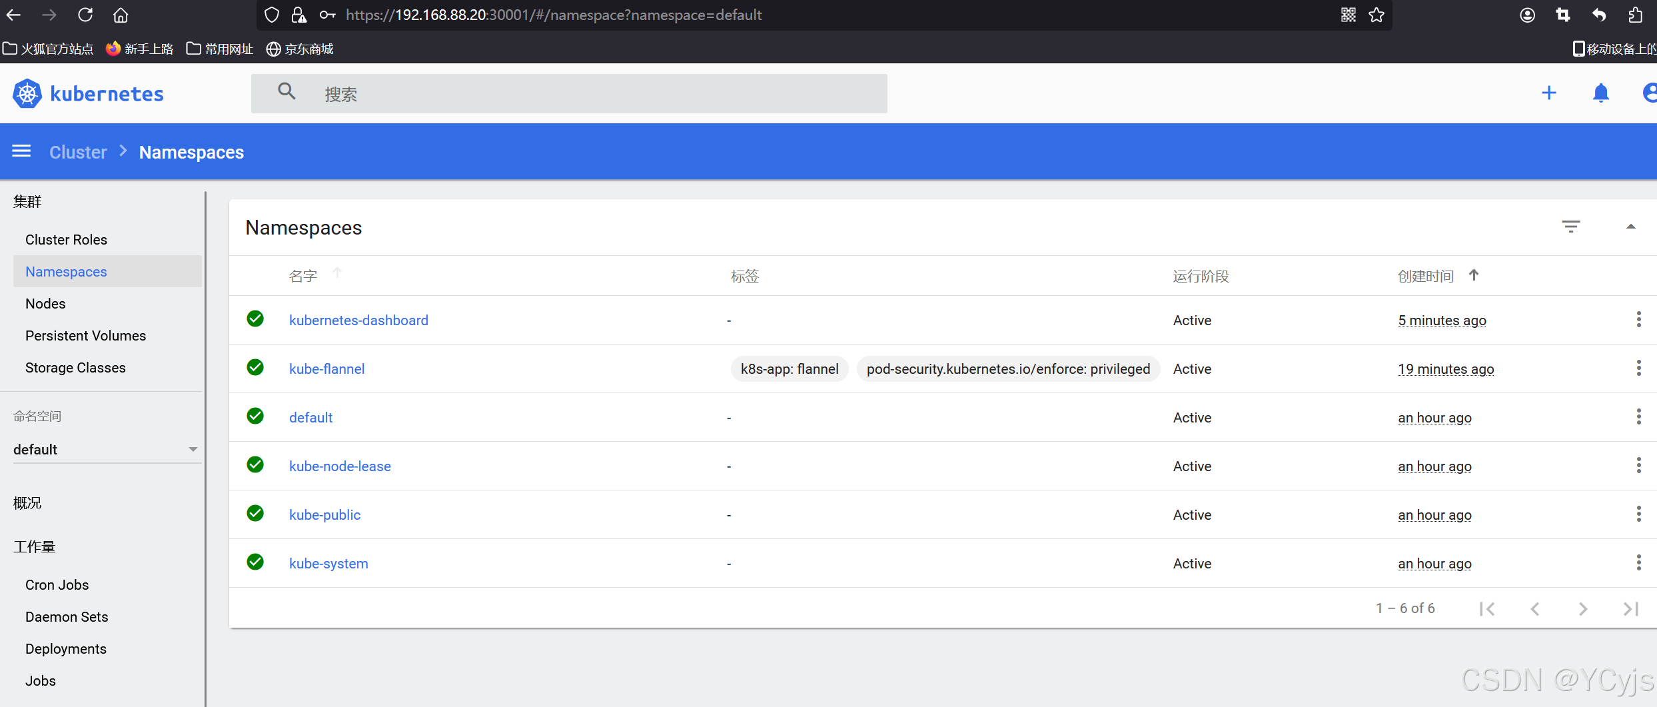
Task: Open actions menu for kube-system row
Action: pyautogui.click(x=1639, y=562)
